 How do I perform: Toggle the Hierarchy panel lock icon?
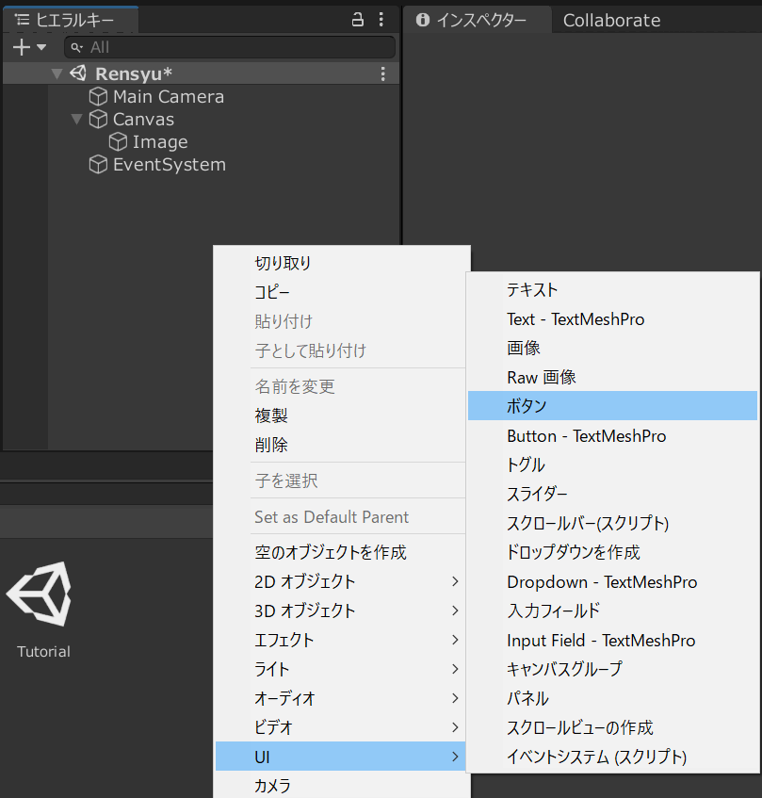click(357, 20)
